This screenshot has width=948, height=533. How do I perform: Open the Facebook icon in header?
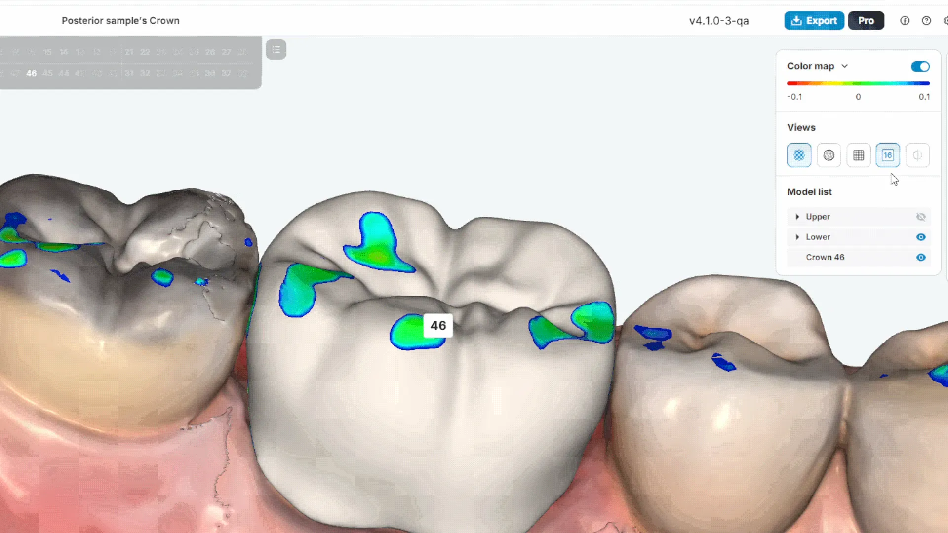(x=905, y=21)
